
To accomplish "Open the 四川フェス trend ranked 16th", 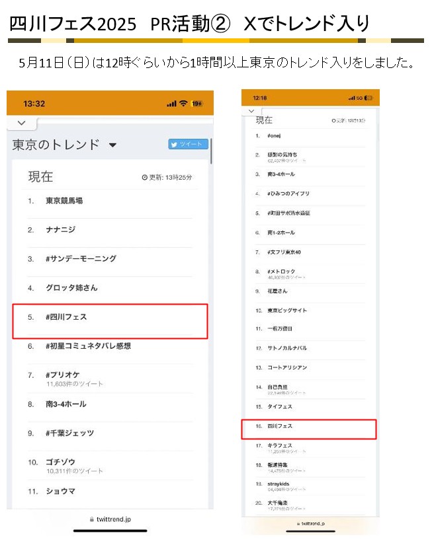I will click(x=280, y=426).
